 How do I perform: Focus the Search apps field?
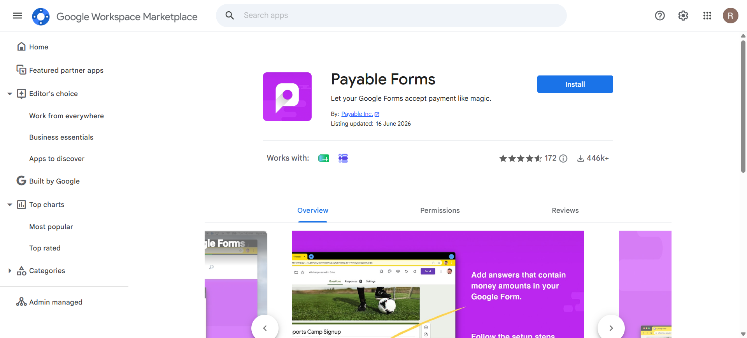(x=391, y=16)
